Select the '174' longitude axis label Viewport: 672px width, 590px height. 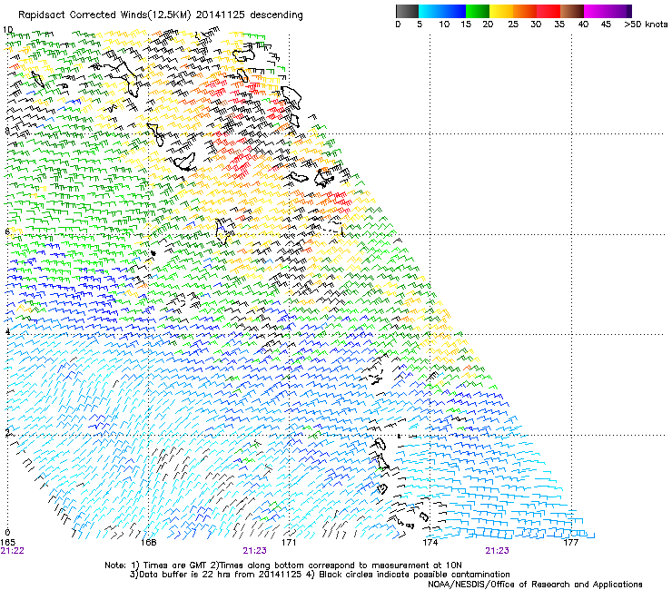430,543
